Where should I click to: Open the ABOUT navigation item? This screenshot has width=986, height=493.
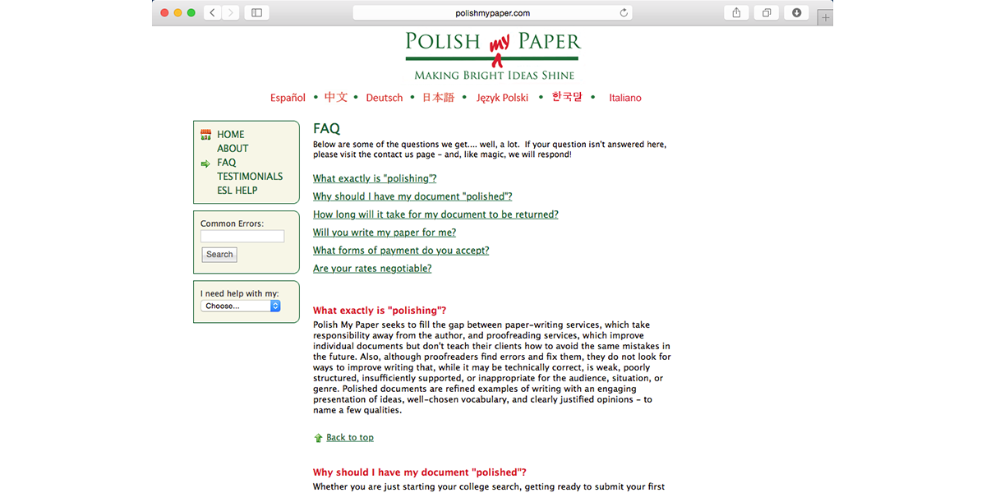(x=233, y=149)
